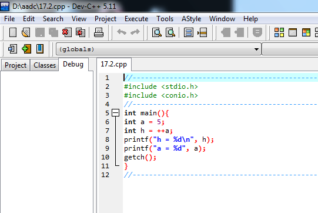Switch to the Project sidebar tab
The height and width of the screenshot is (213, 318).
coord(15,65)
